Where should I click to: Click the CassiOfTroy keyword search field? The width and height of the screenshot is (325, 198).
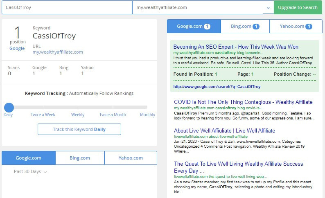(67, 7)
